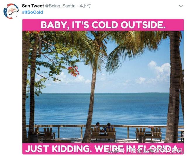The width and height of the screenshot is (187, 156).
Task: Open the Florida beach meme image
Action: click(103, 87)
